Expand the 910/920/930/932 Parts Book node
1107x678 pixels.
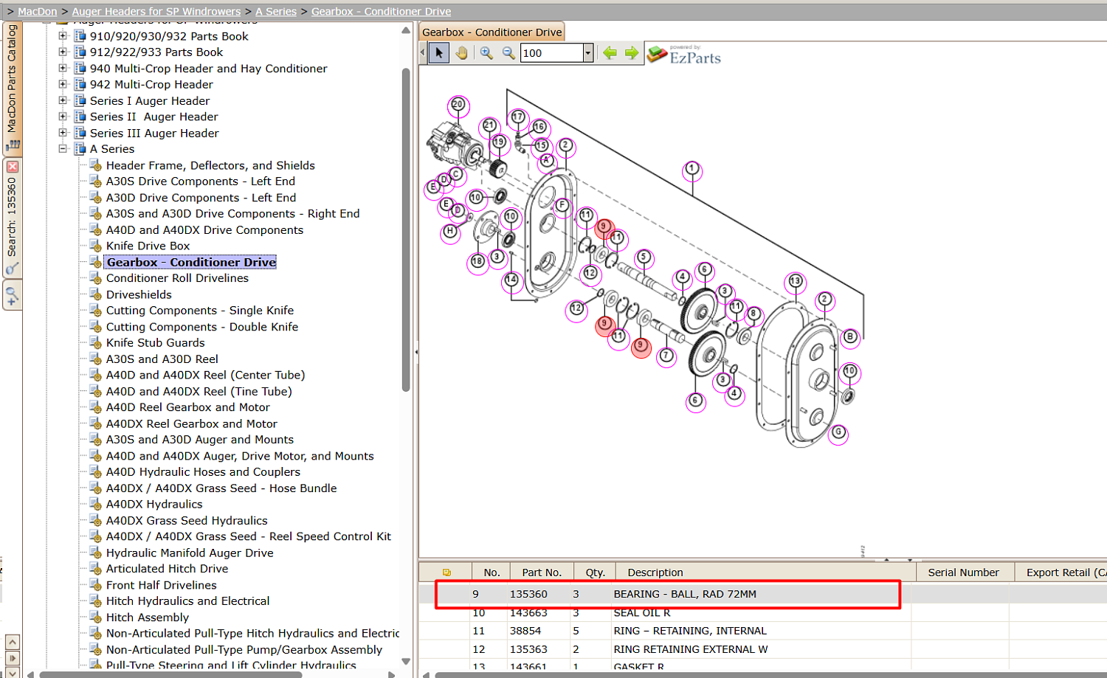tap(63, 35)
